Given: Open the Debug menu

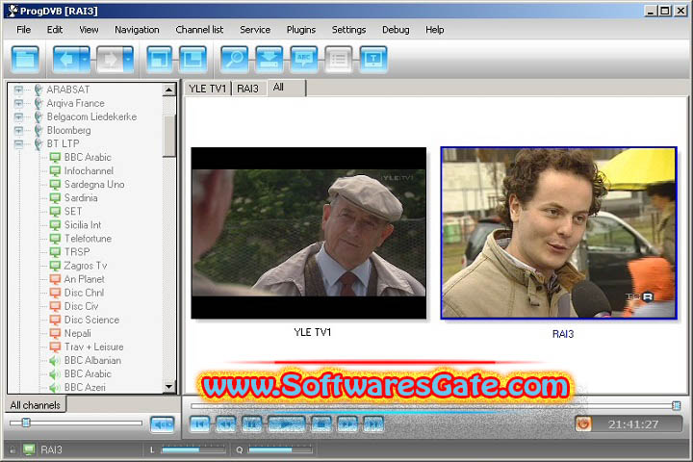Looking at the screenshot, I should pyautogui.click(x=396, y=30).
